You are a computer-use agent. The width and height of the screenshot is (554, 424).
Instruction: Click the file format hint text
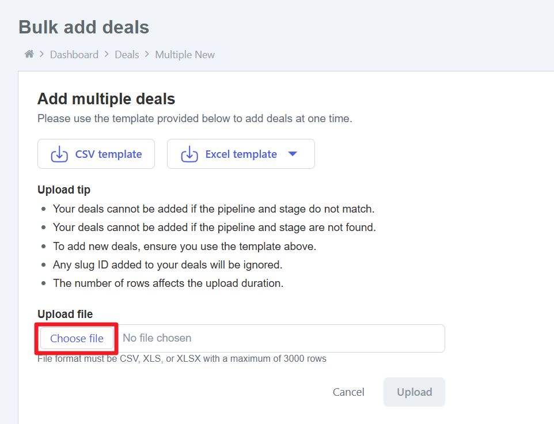click(182, 359)
